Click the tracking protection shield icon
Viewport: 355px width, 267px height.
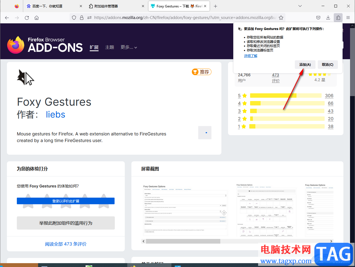tap(74, 18)
